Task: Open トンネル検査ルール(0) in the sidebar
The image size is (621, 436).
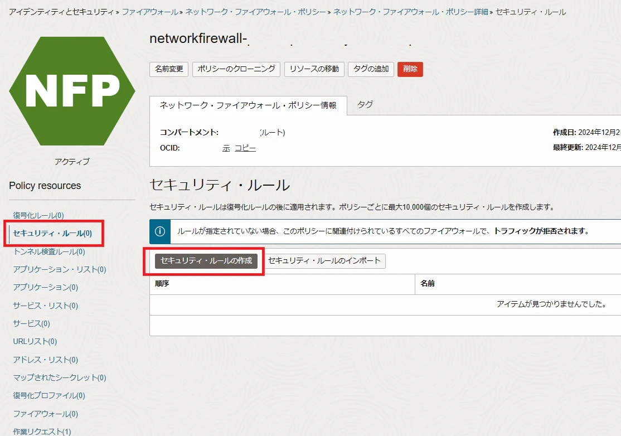Action: (x=49, y=251)
